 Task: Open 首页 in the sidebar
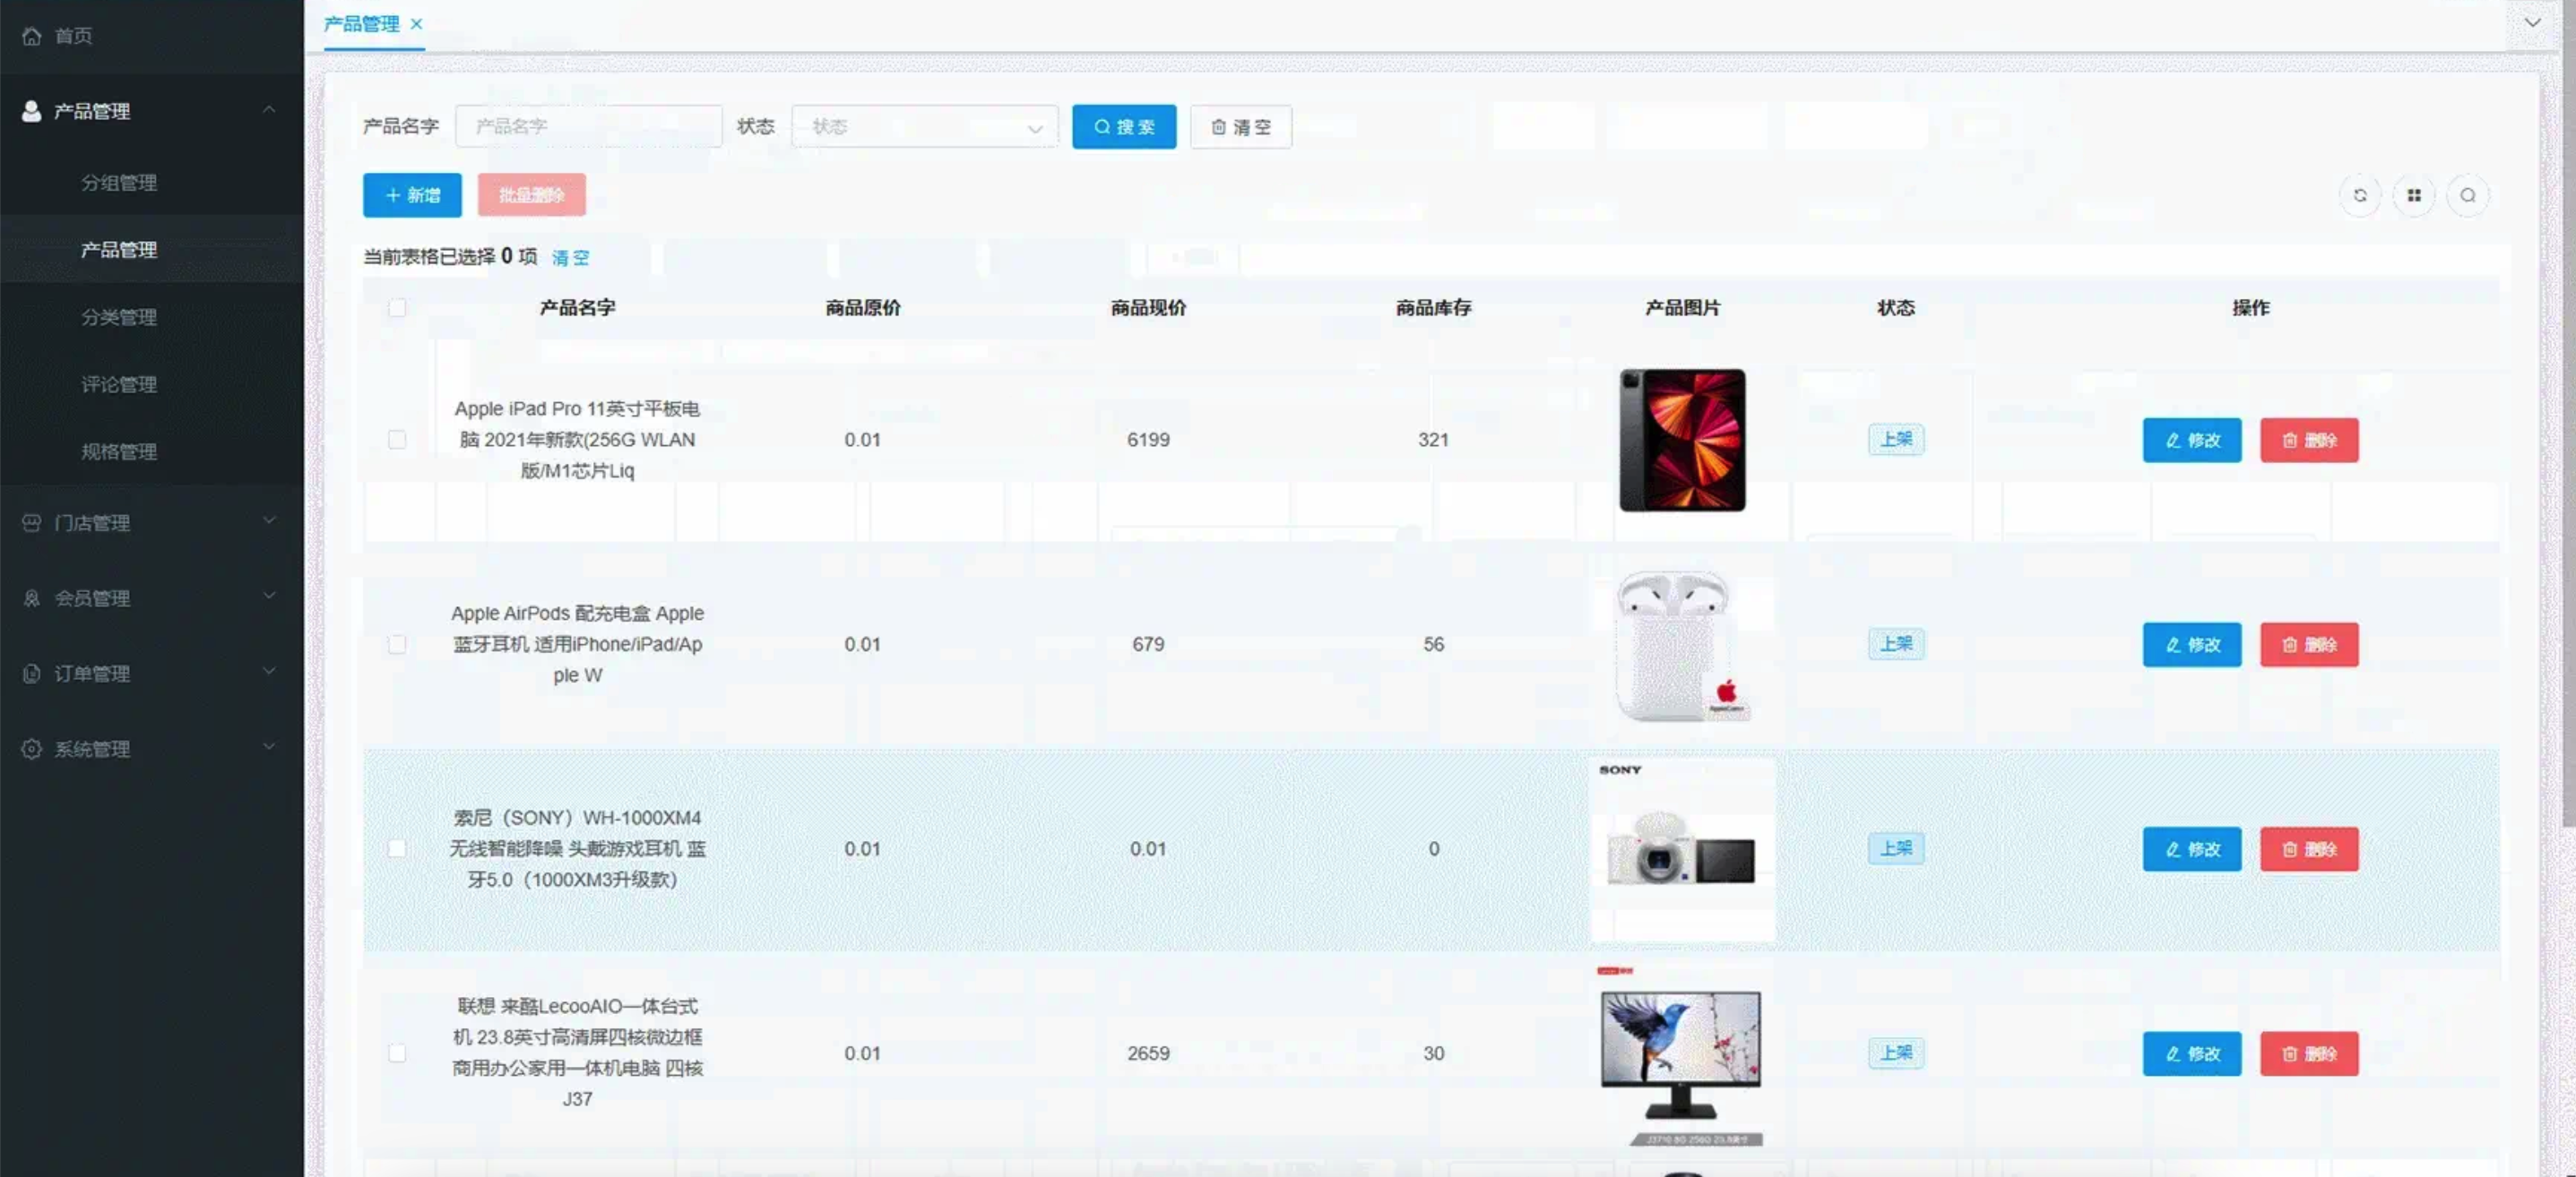152,36
